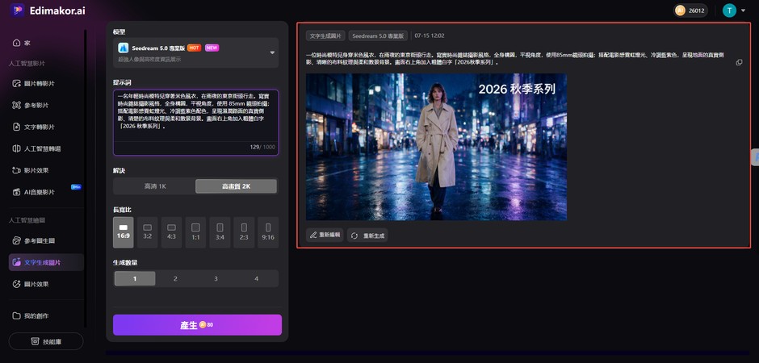The image size is (759, 363).
Task: Click the 文字生成圖片 tag in result
Action: coord(325,35)
